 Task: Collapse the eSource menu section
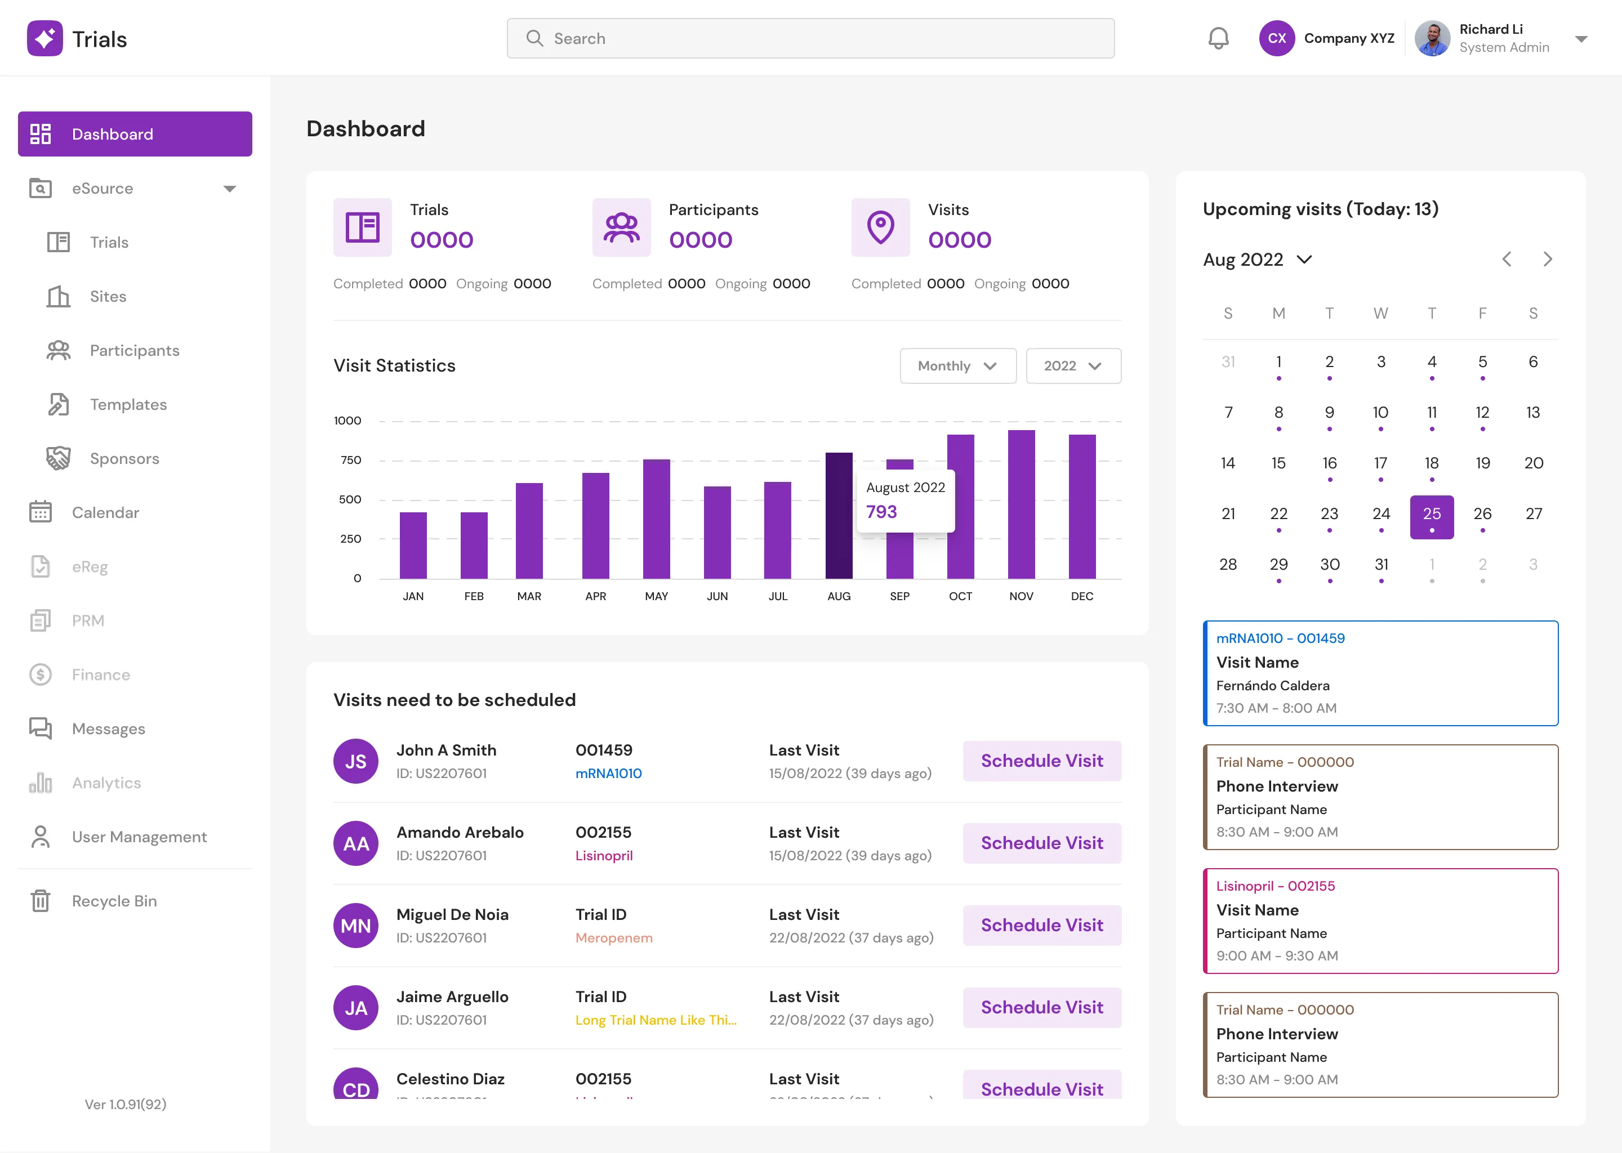click(229, 189)
